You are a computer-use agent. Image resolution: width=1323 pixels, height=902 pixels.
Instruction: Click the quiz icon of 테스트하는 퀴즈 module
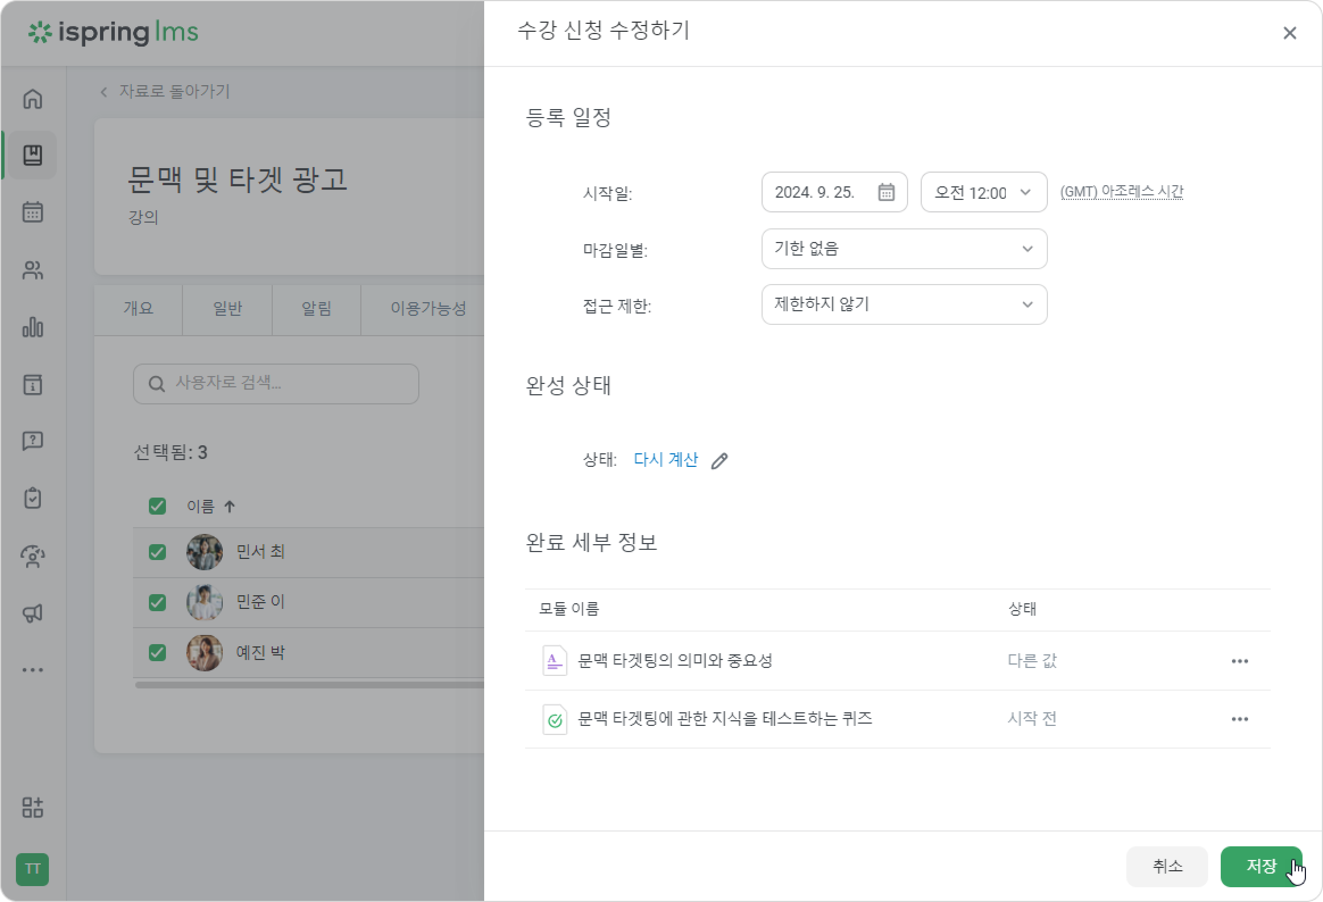[x=555, y=720]
